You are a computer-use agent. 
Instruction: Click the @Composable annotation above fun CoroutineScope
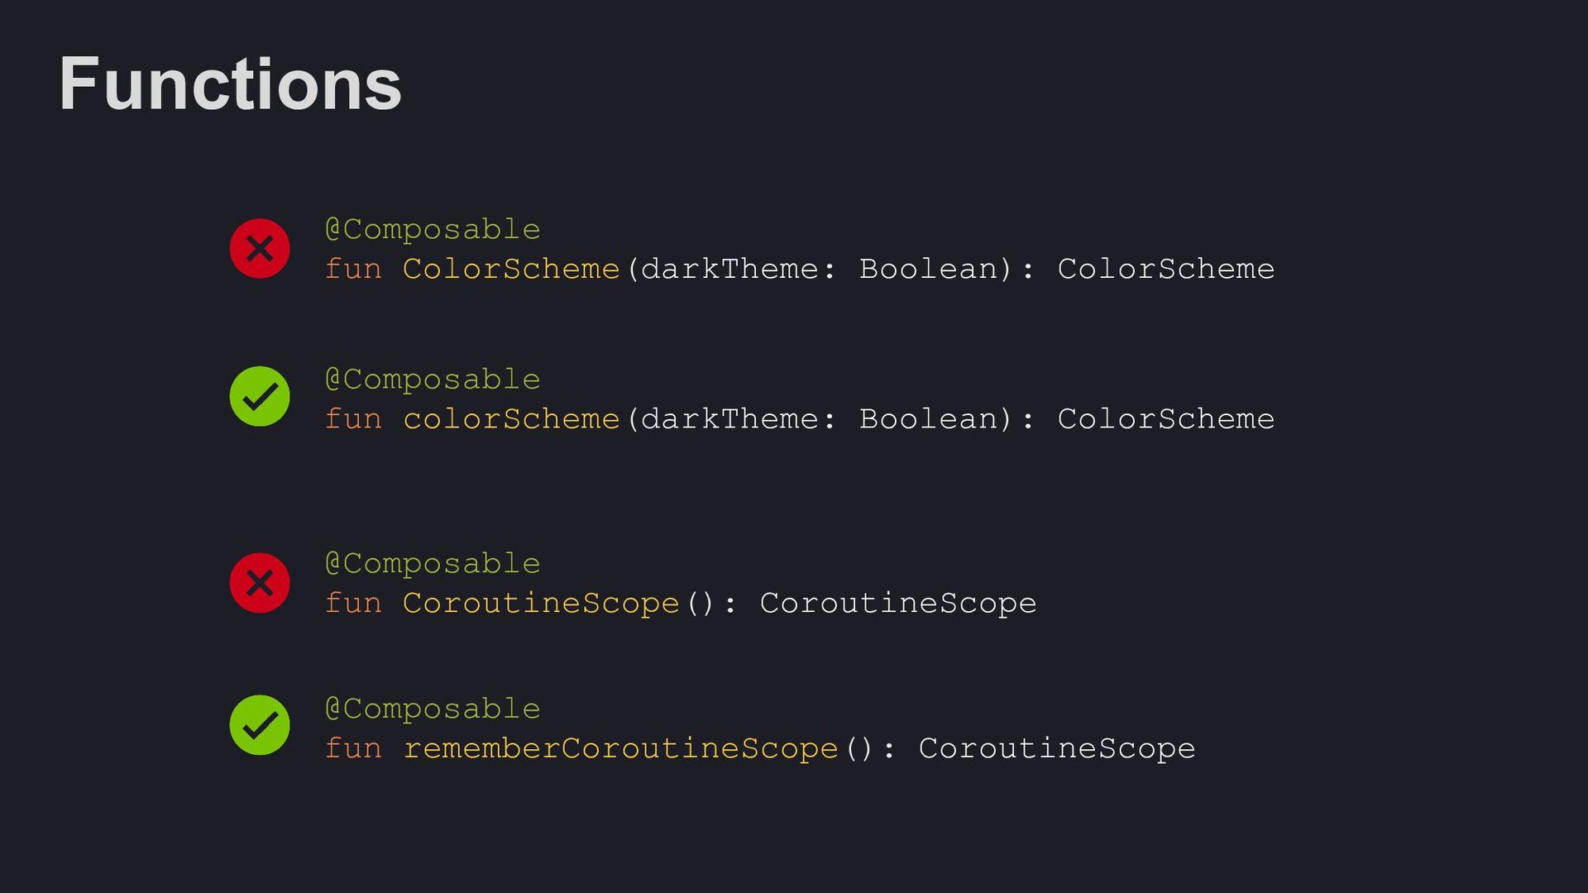(x=433, y=564)
